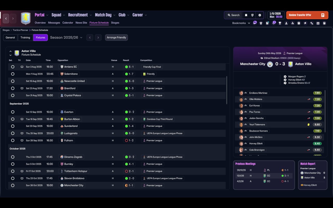Select the Crystal Palace fixture radio button

click(x=12, y=95)
